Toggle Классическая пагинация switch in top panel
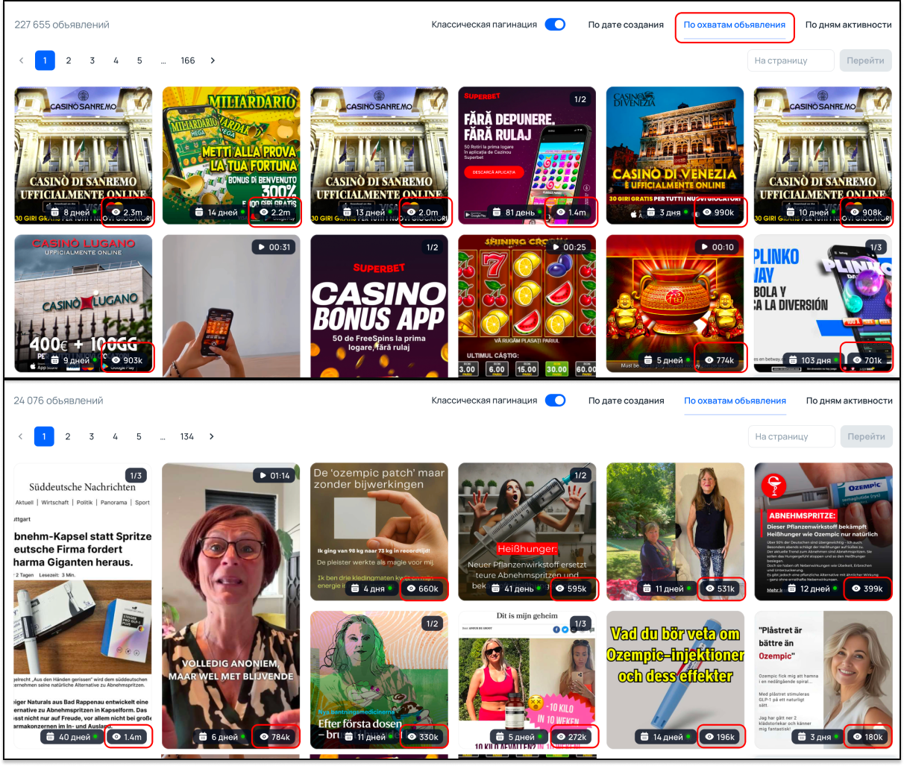The image size is (904, 766). pos(555,25)
